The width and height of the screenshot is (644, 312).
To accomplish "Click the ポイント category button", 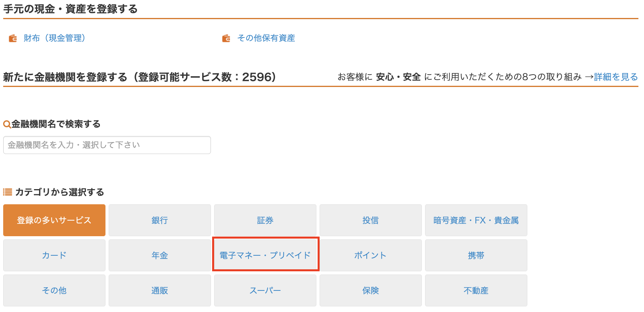I will pyautogui.click(x=371, y=255).
